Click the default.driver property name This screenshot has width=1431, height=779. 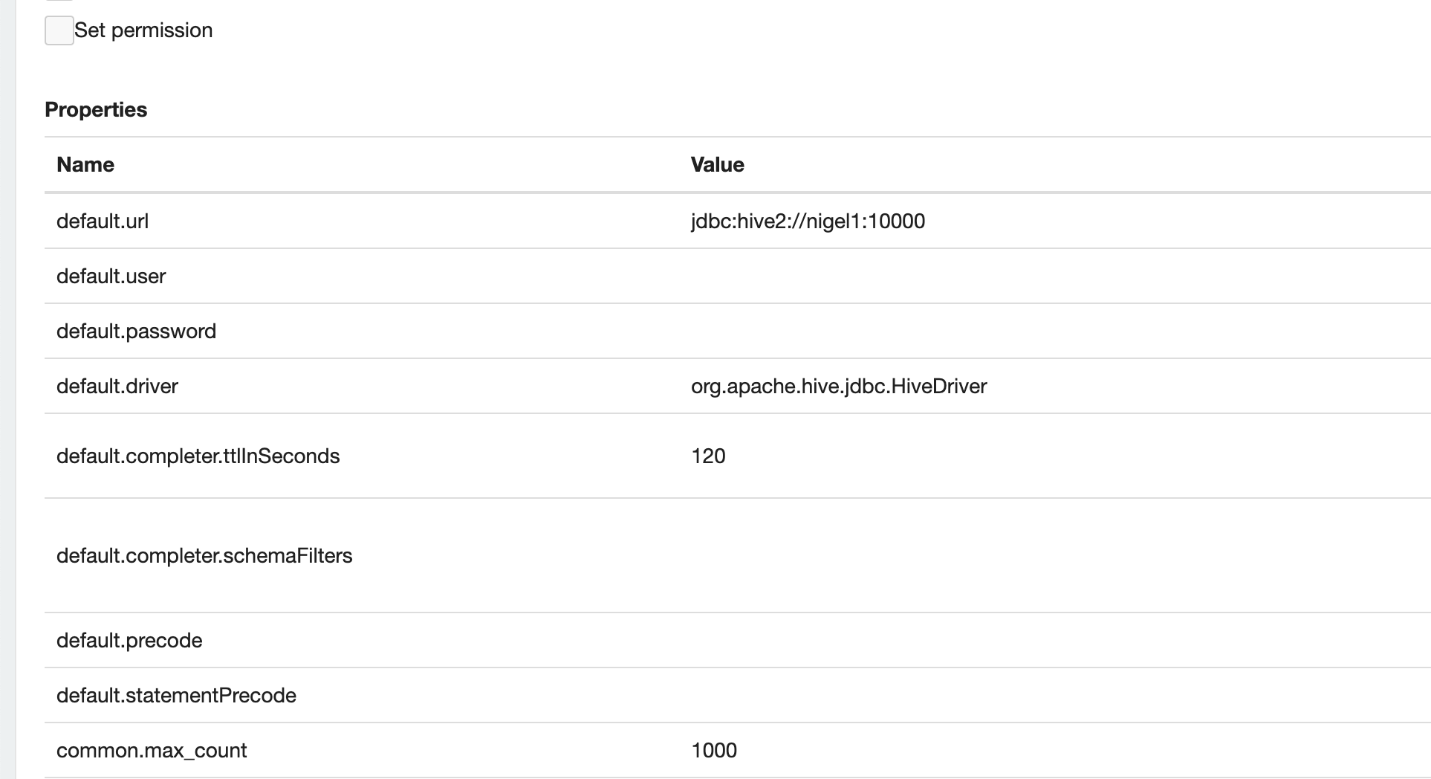[117, 386]
